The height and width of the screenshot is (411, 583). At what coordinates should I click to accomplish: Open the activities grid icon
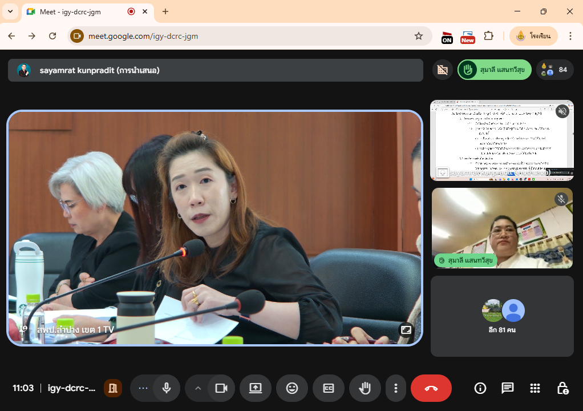[535, 388]
